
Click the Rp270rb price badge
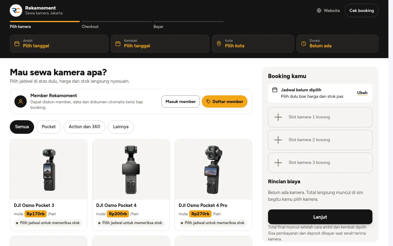pos(200,214)
